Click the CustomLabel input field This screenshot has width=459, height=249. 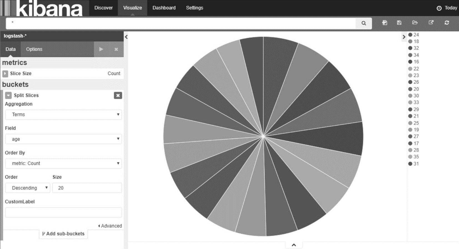[x=64, y=213]
